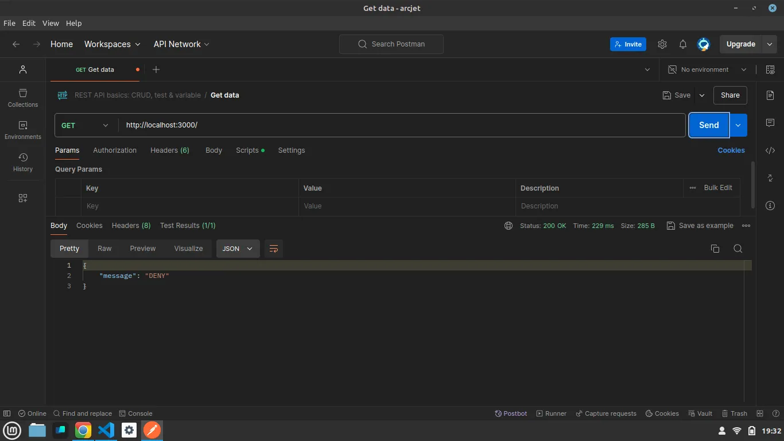Image resolution: width=784 pixels, height=441 pixels.
Task: Open the History sidebar panel
Action: tap(23, 162)
